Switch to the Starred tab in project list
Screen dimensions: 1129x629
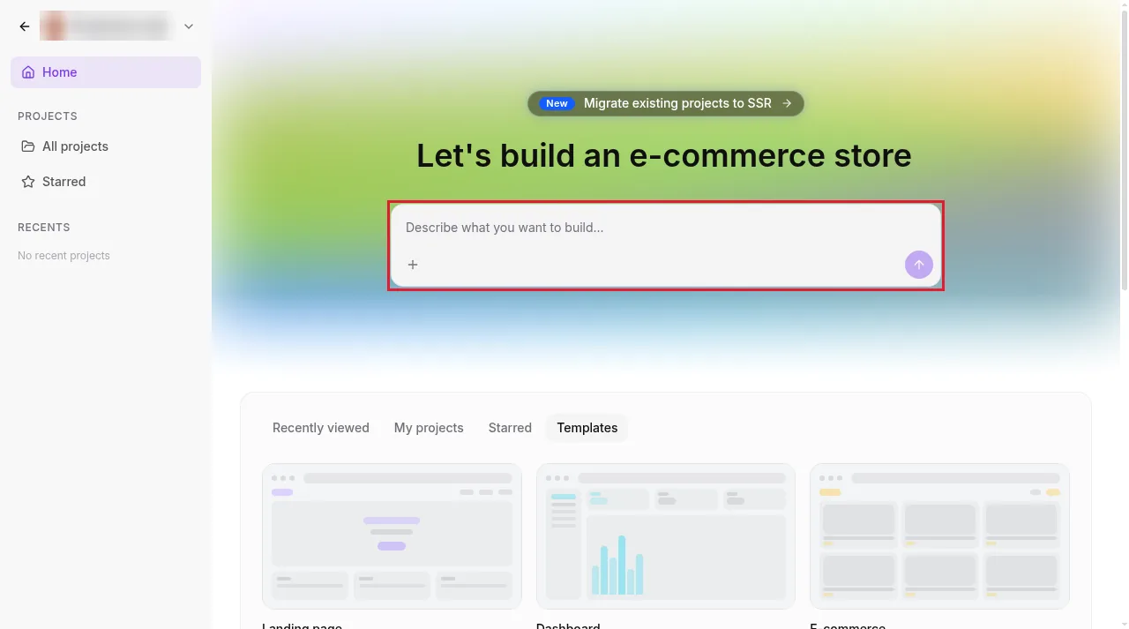click(x=510, y=428)
